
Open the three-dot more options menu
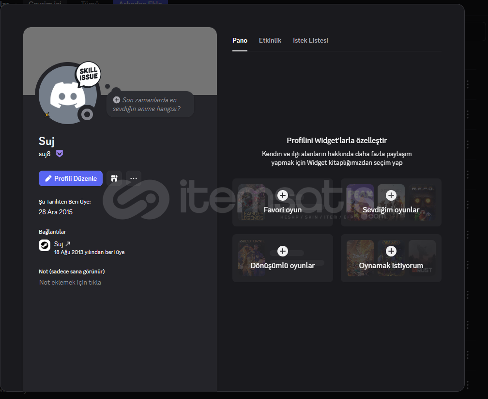coord(134,178)
